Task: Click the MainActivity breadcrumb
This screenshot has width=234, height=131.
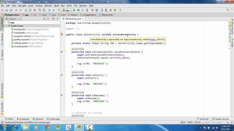Action: (106, 15)
